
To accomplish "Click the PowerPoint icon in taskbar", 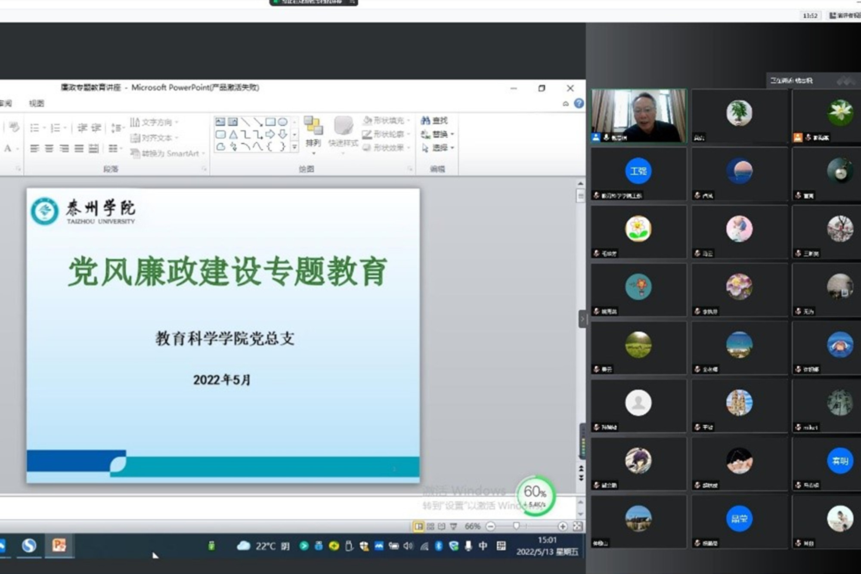I will point(59,546).
